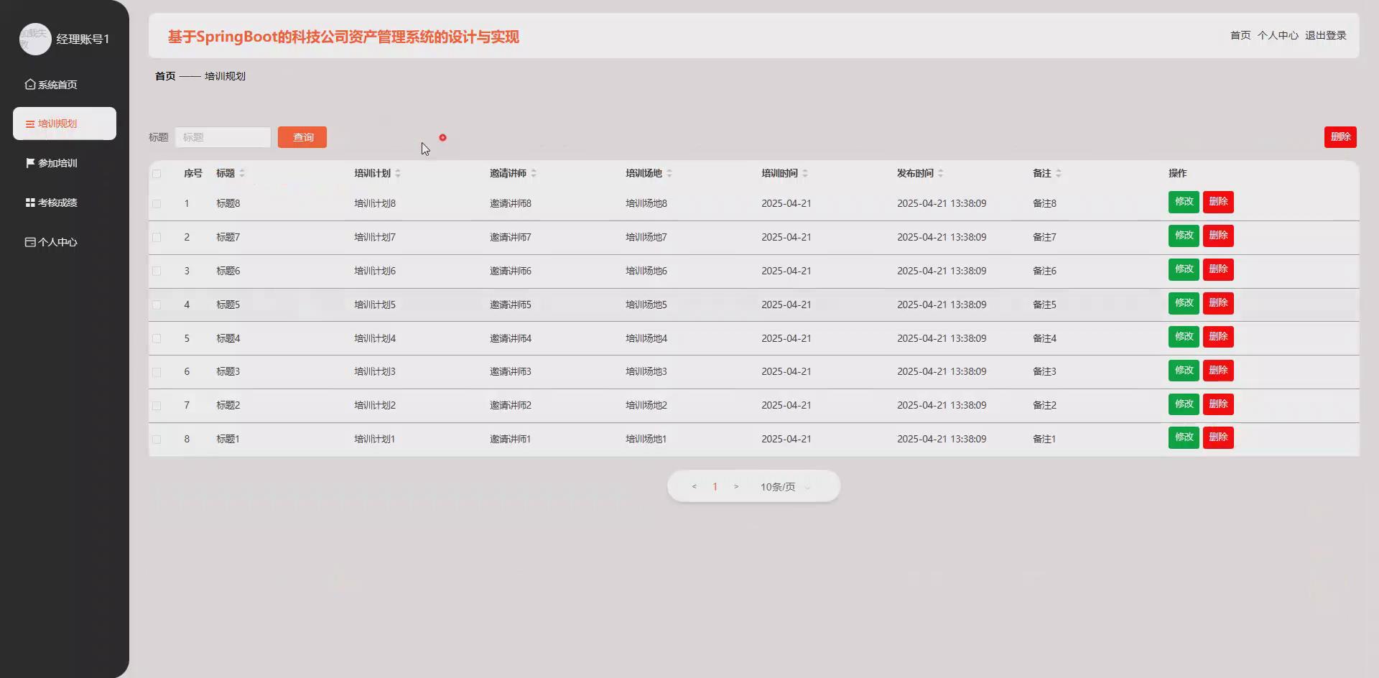Focus the 标题 search input field
1379x678 pixels.
tap(223, 137)
